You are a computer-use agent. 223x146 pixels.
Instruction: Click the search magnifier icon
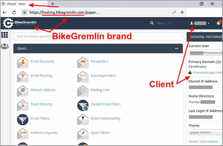point(152,23)
